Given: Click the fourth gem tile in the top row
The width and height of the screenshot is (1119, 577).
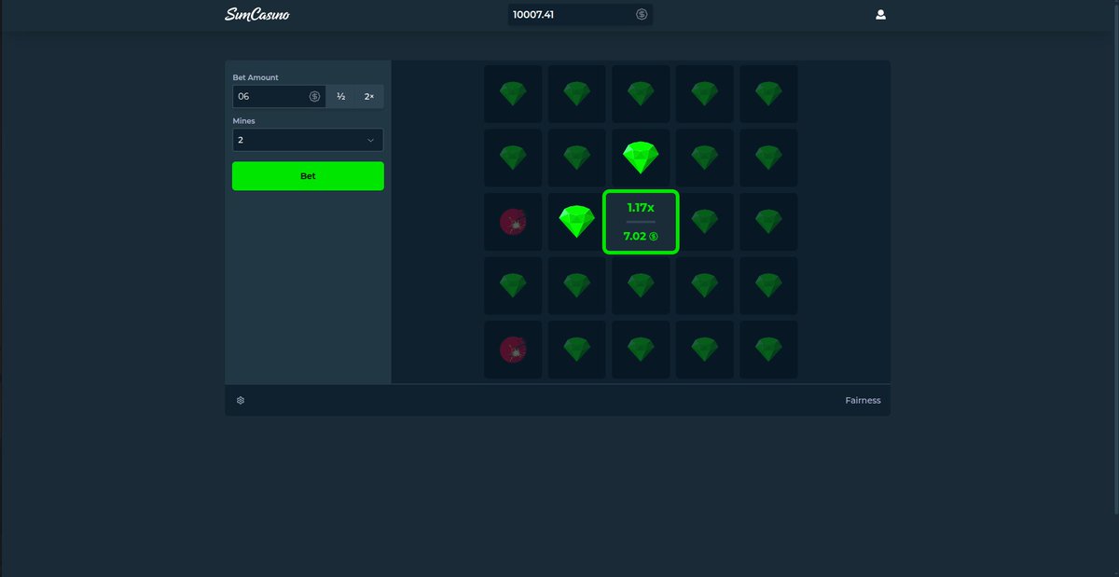Looking at the screenshot, I should [x=705, y=93].
